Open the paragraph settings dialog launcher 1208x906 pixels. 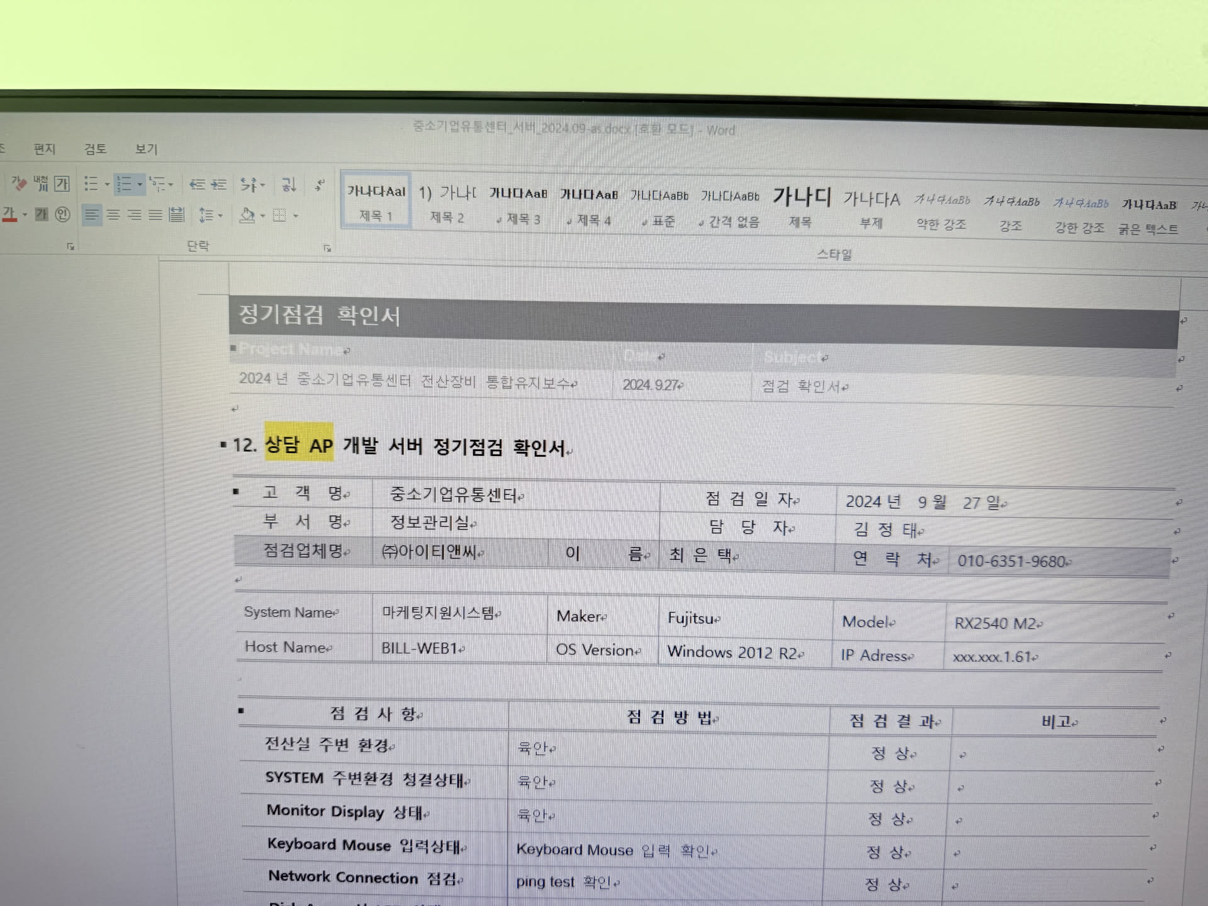click(327, 249)
